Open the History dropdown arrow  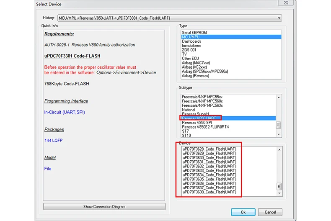point(279,18)
